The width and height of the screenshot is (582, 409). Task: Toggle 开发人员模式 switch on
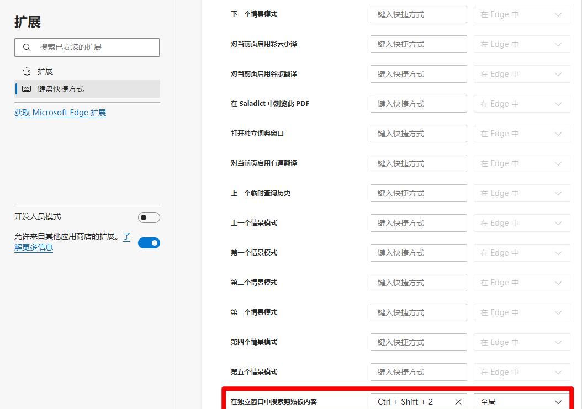point(148,217)
